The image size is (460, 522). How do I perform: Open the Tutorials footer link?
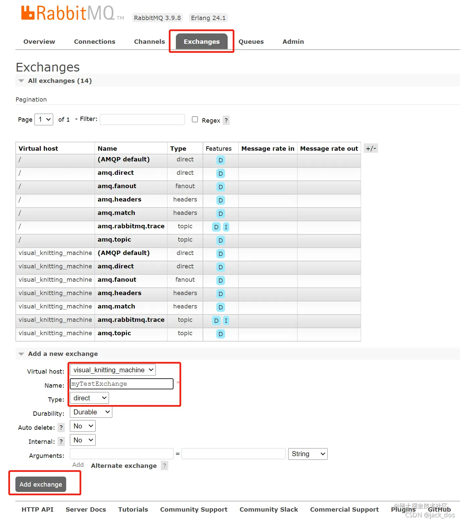(133, 509)
